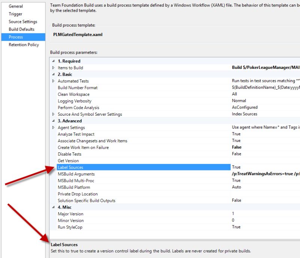Select the Retention Policy section
This screenshot has height=258, width=300.
(23, 45)
